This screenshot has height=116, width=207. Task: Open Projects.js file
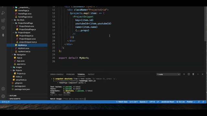21,73
